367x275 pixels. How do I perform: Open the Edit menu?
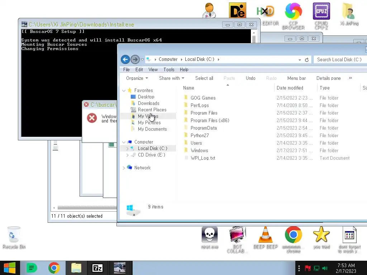coord(139,70)
